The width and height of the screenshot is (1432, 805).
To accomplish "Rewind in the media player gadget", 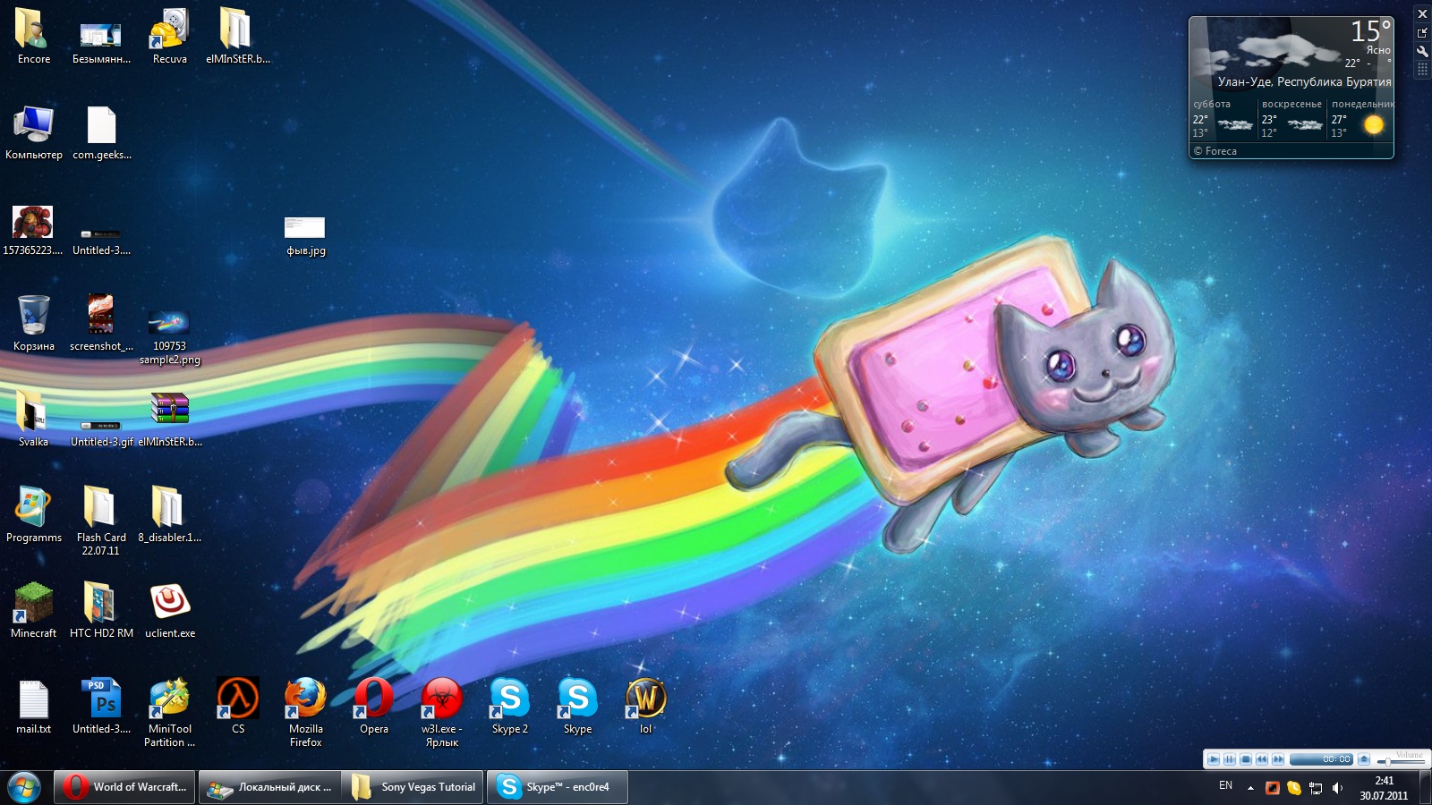I will click(1262, 759).
